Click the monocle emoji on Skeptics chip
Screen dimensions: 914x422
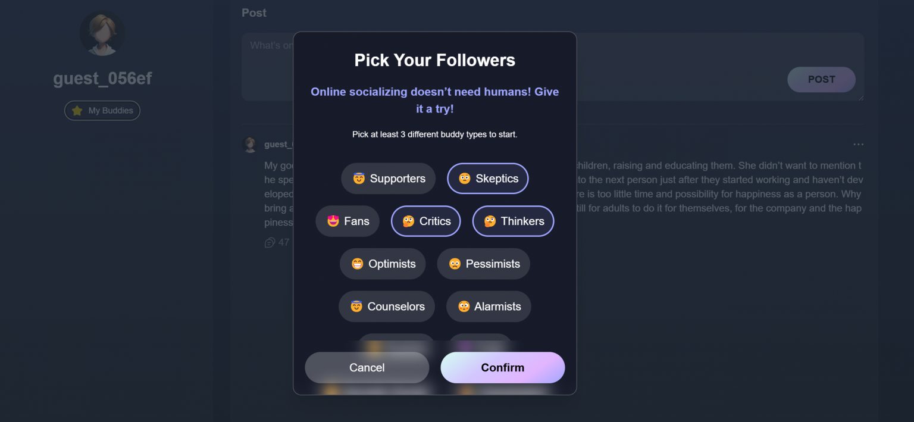465,178
